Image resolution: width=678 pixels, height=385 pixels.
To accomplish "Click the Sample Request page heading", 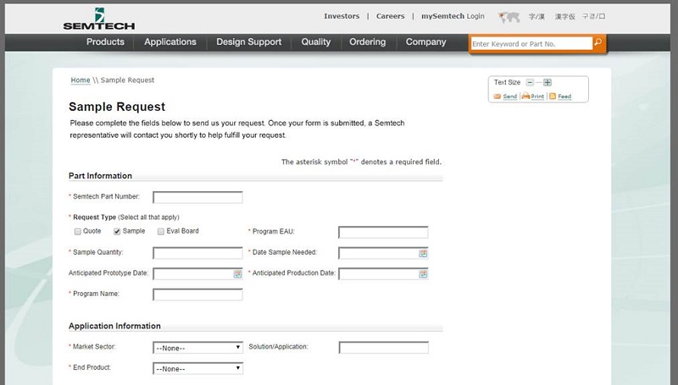I will coord(117,107).
